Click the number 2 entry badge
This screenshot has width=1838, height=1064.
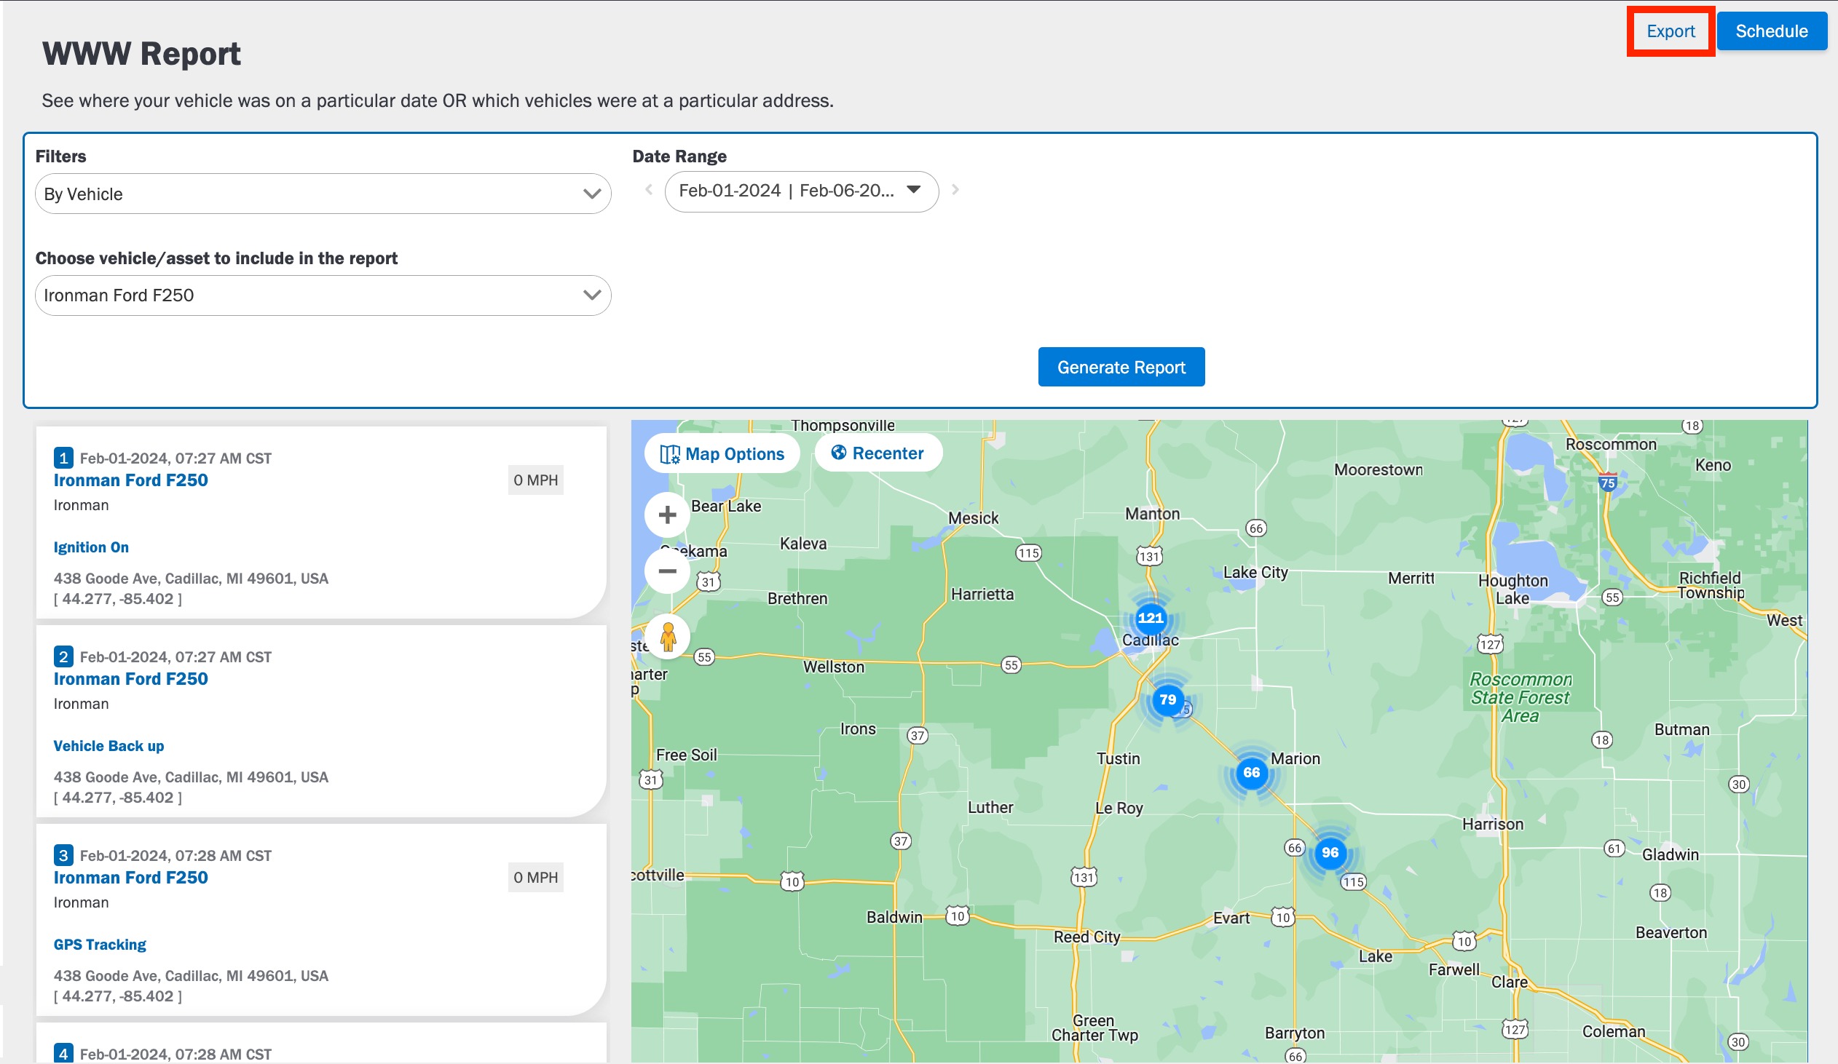[63, 656]
